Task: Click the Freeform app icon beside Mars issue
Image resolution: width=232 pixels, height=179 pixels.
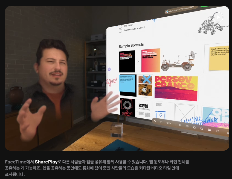Action: click(x=167, y=12)
